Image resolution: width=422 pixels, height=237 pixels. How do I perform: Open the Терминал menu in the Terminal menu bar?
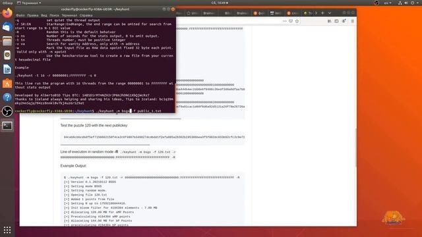(69, 15)
